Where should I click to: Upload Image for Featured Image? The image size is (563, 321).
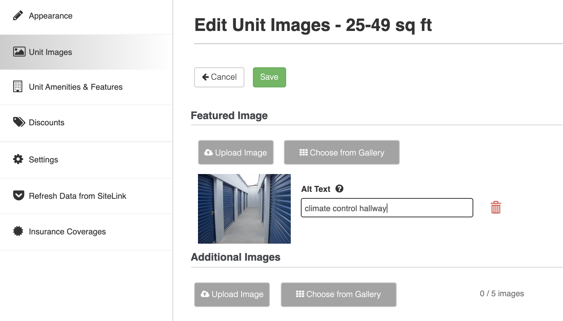(236, 152)
